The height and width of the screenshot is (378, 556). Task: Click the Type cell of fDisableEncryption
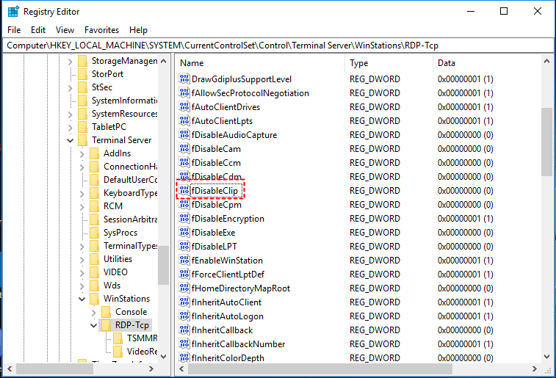pyautogui.click(x=375, y=219)
